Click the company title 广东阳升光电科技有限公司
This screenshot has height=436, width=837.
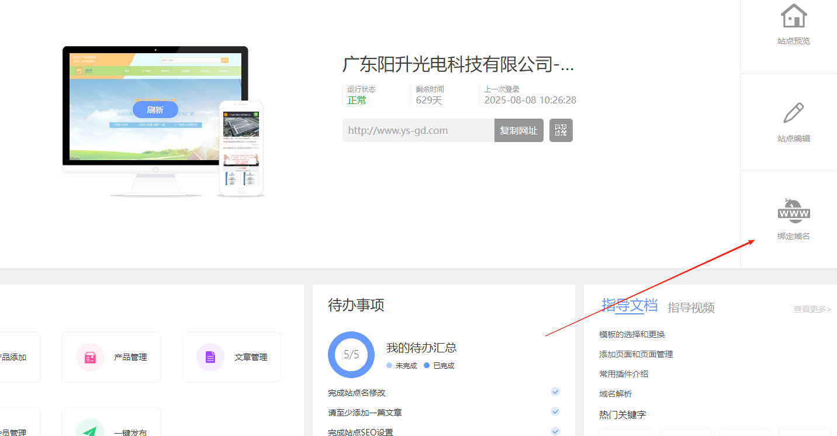click(x=458, y=64)
